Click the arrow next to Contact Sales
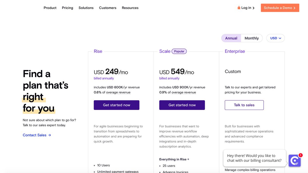Image resolution: width=308 pixels, height=173 pixels. pyautogui.click(x=50, y=135)
